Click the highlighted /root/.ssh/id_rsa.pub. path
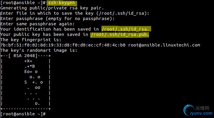This screenshot has height=118, width=214. click(120, 34)
